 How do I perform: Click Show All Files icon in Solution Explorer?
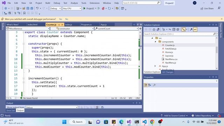(x=178, y=29)
